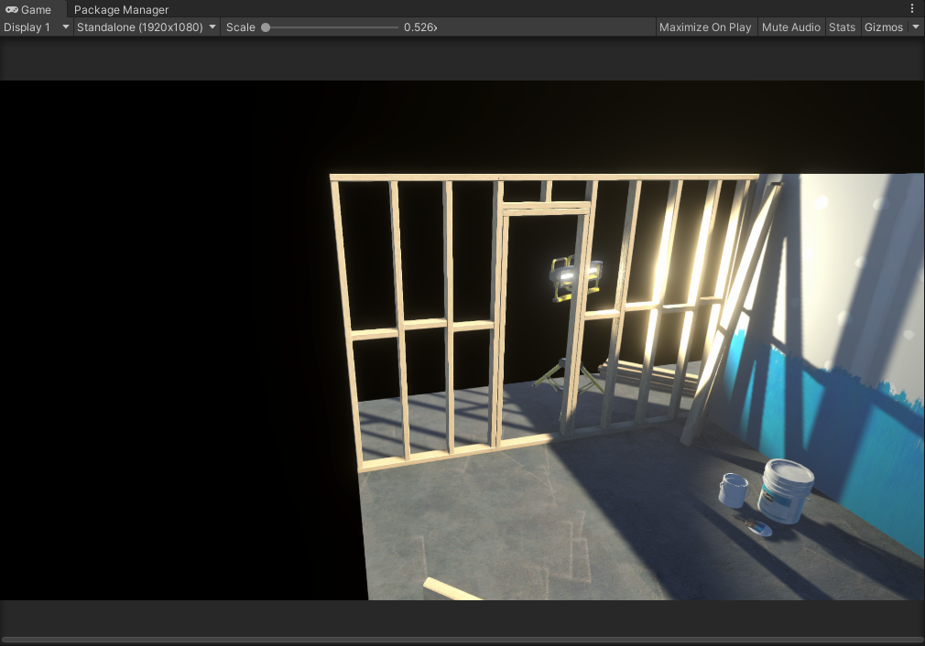Click the work light in the game viewport
This screenshot has height=646, width=925.
[574, 277]
